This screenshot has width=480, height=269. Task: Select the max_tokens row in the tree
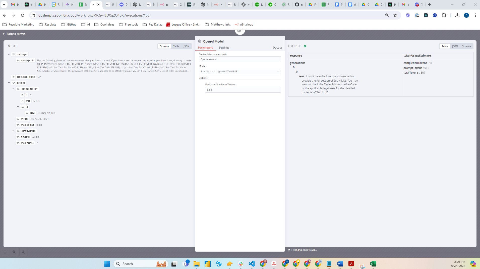click(x=29, y=125)
